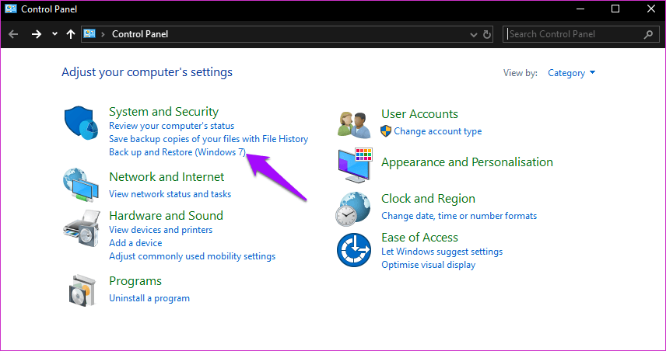Open View network status and tasks

tap(170, 194)
